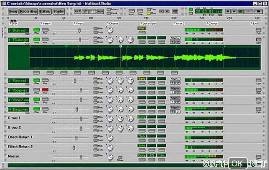
Task: Open Edit for the Piano.mid track
Action: point(258,80)
